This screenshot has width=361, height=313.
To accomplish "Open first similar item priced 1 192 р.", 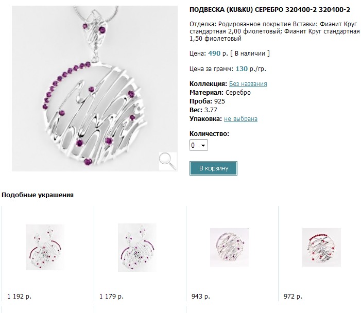I will (45, 248).
